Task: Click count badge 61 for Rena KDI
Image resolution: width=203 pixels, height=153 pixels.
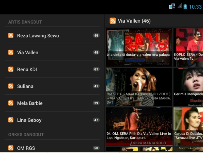Action: [x=96, y=69]
